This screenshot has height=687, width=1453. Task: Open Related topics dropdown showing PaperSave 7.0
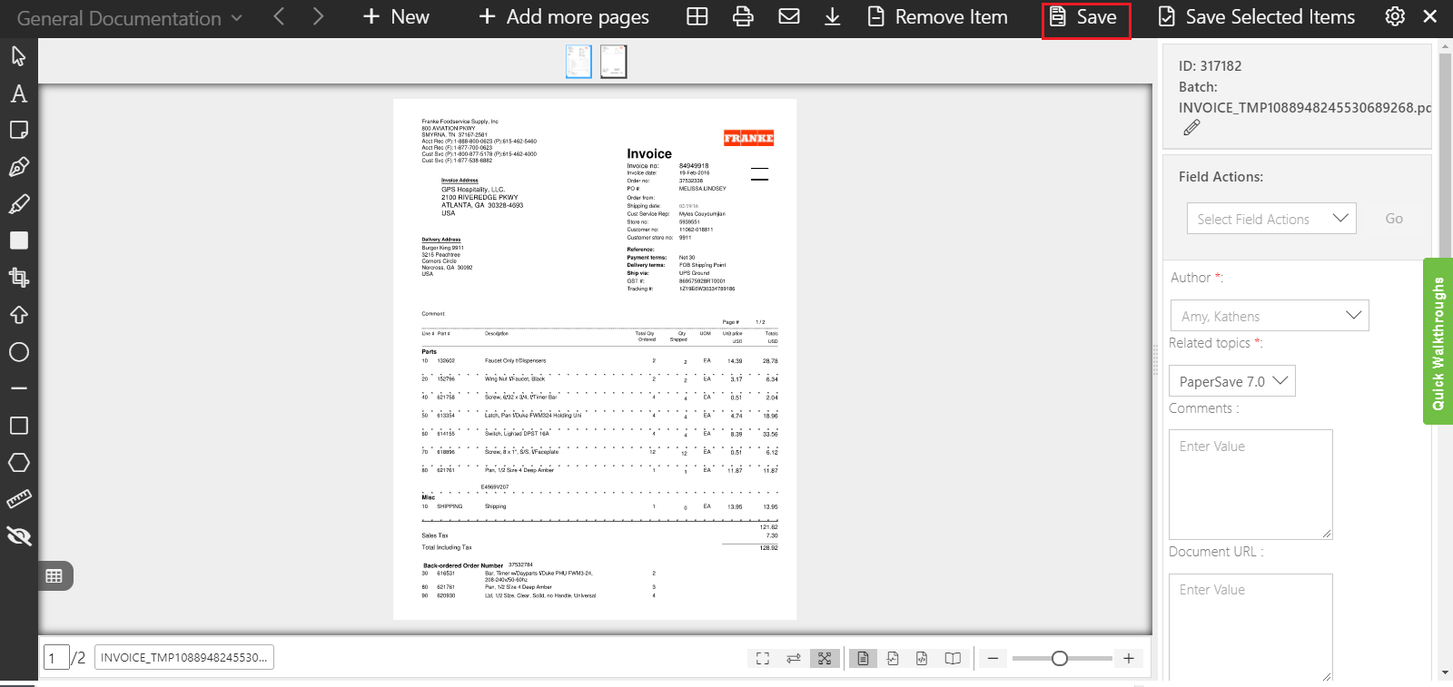point(1231,381)
